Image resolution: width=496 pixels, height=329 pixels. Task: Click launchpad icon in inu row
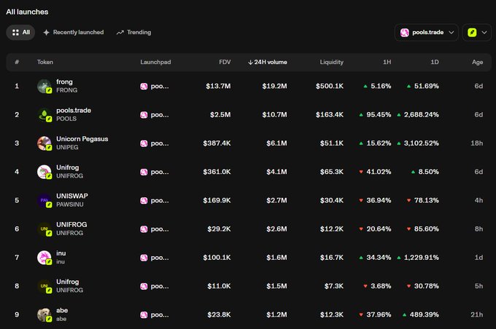(x=144, y=258)
